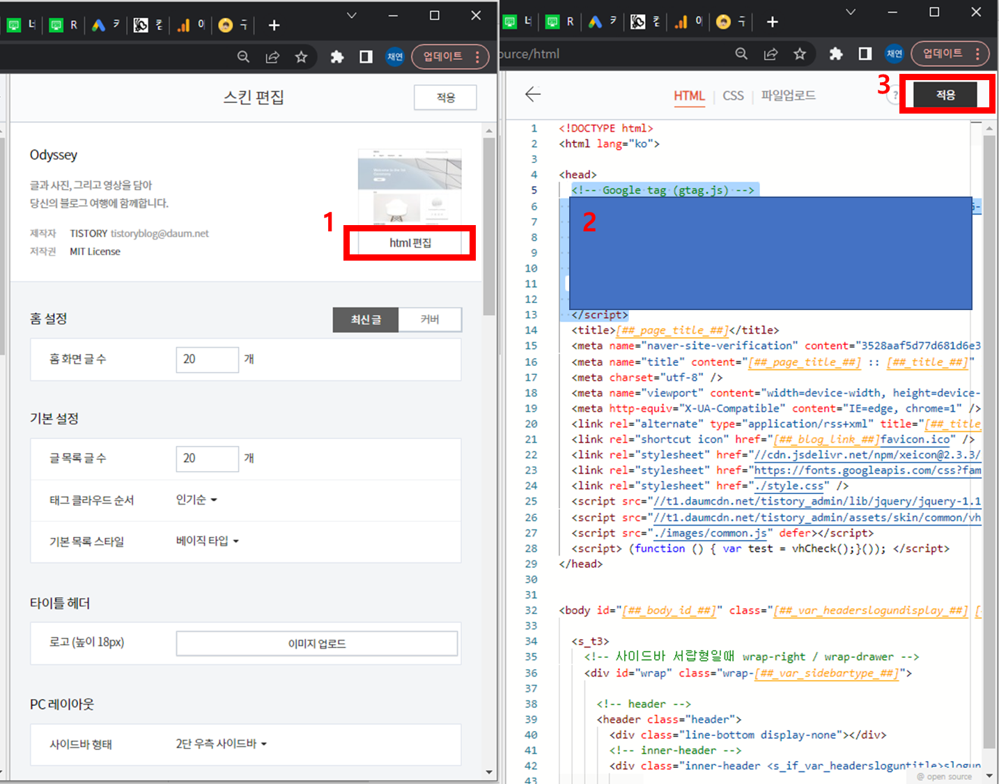This screenshot has width=999, height=784.
Task: Click the '</head>' closing tag line
Action: 580,564
